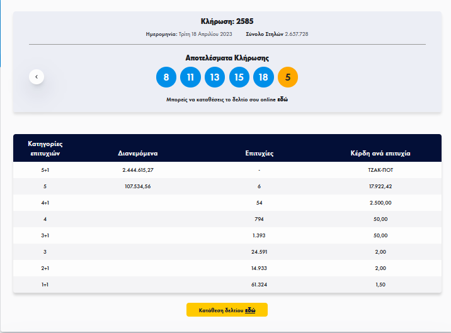Select winning number ball 8
Viewport: 451px width, 333px height.
[166, 77]
